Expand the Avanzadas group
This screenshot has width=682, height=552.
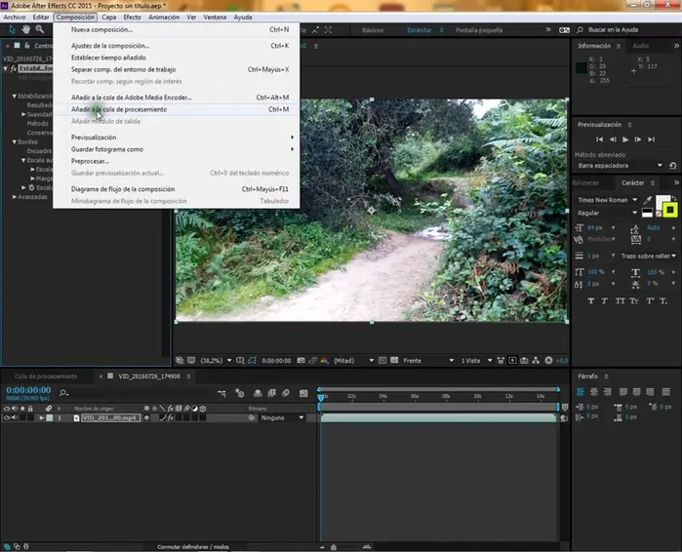pos(15,197)
